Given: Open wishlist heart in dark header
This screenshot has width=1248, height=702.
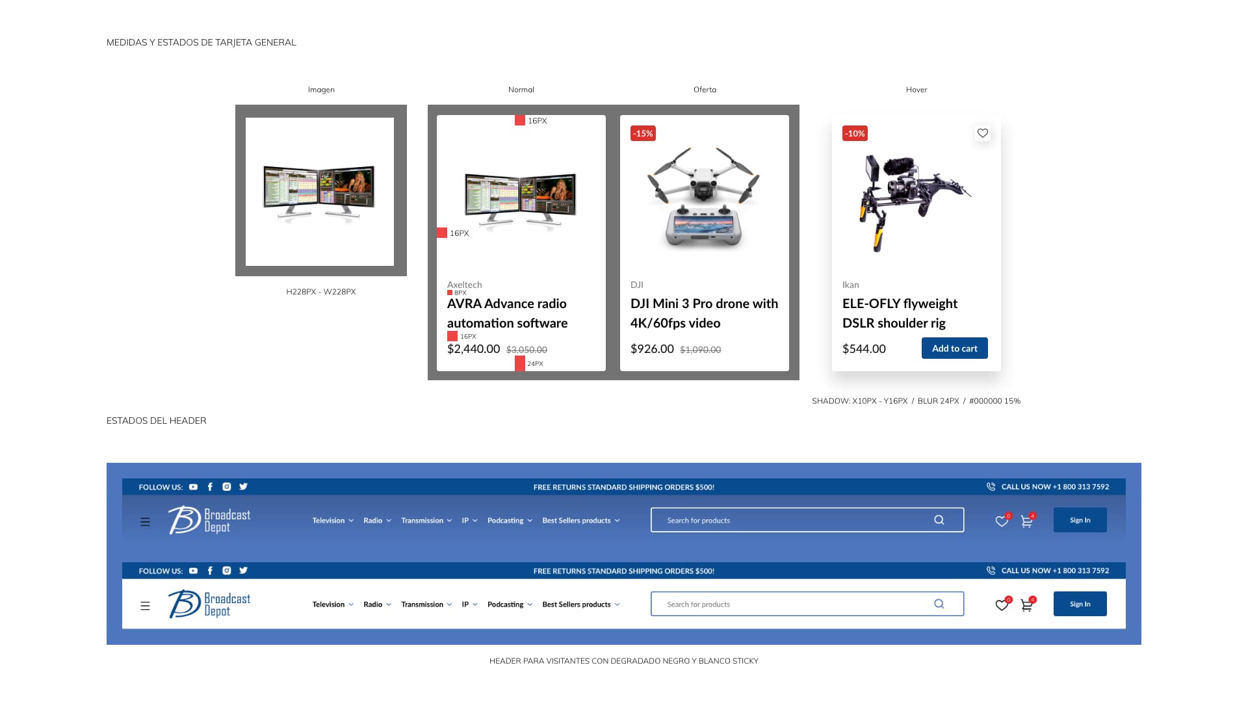Looking at the screenshot, I should (1002, 521).
